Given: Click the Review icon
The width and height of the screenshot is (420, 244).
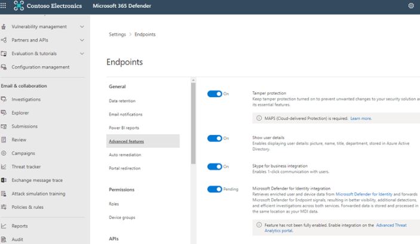Looking at the screenshot, I should (x=4, y=140).
